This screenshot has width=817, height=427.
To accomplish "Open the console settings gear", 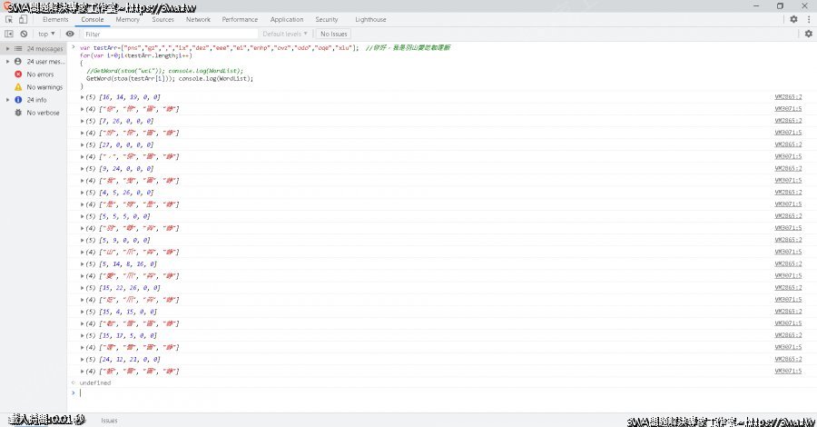I will pos(808,34).
